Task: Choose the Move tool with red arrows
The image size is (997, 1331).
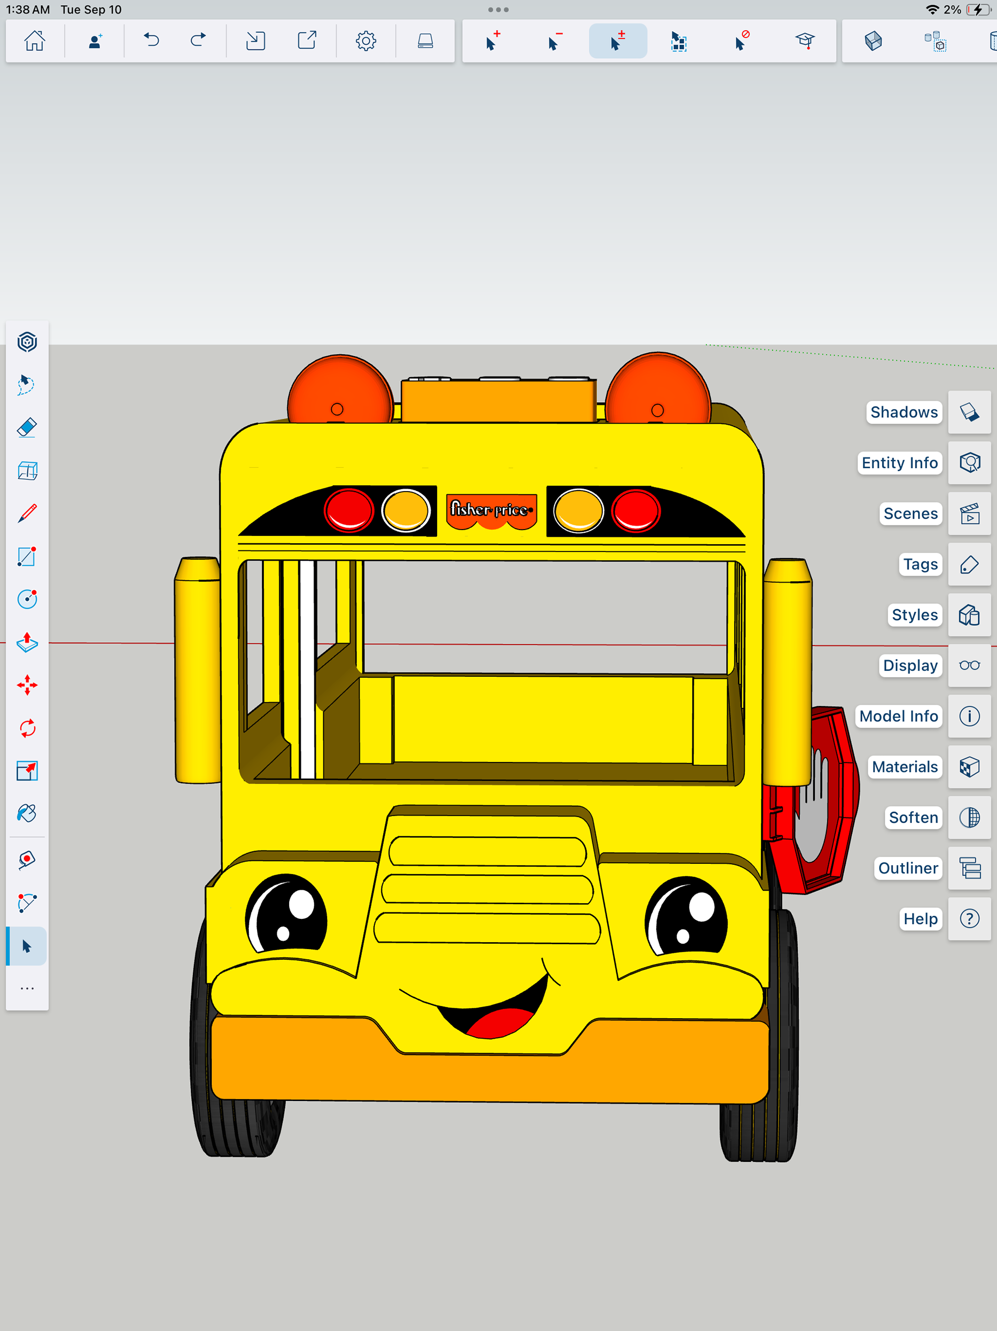Action: [x=27, y=686]
